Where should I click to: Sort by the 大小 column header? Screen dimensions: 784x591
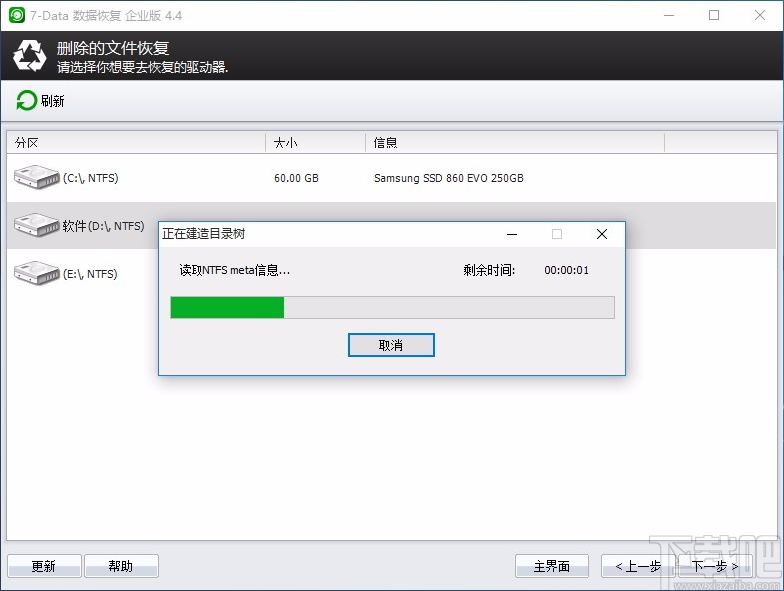[316, 143]
